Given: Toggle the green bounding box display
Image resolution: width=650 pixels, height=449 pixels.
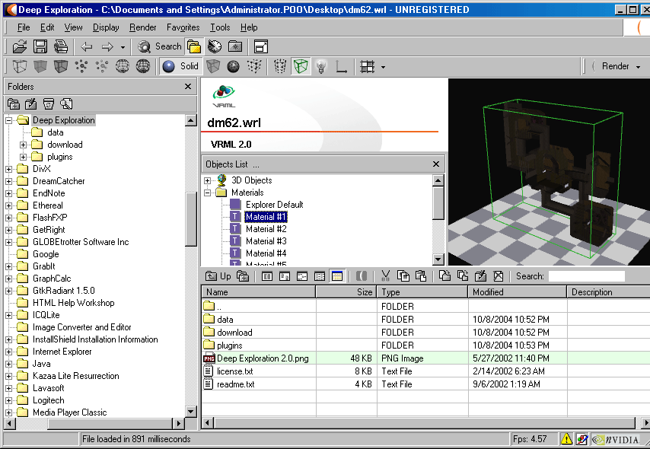Looking at the screenshot, I should click(301, 66).
